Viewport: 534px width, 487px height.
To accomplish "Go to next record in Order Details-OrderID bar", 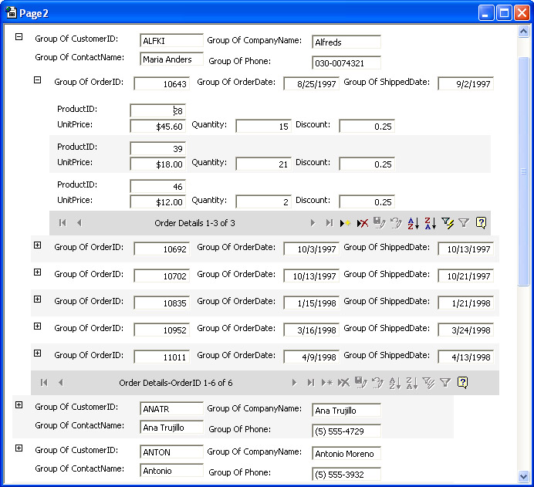I will pyautogui.click(x=294, y=382).
